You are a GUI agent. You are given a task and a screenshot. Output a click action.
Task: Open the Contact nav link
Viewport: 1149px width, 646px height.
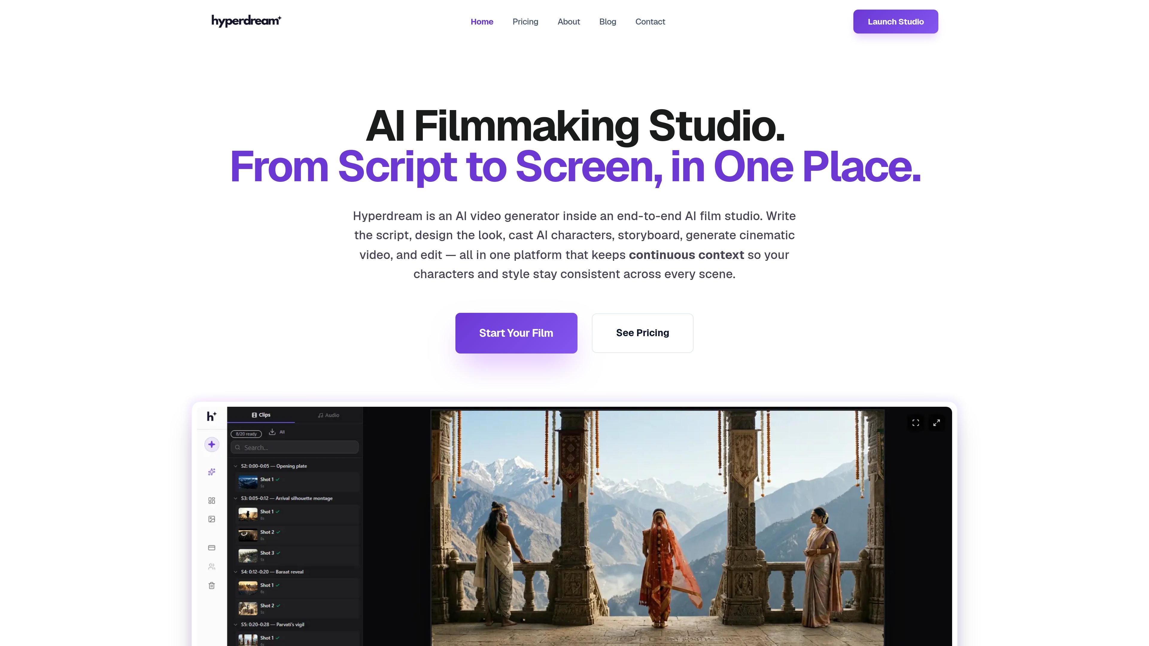click(x=650, y=22)
